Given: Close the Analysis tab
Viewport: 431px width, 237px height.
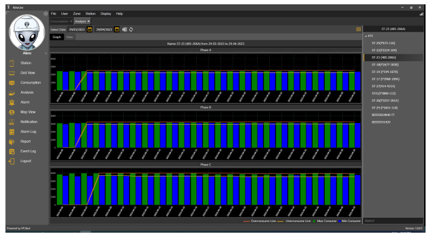Looking at the screenshot, I should (x=89, y=21).
